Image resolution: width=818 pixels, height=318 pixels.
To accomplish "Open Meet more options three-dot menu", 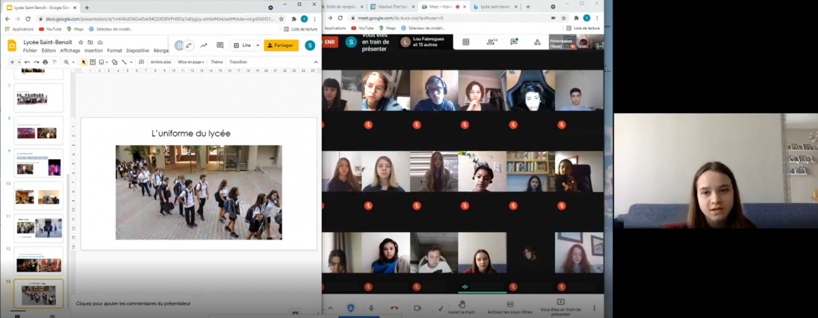I will coord(594,308).
